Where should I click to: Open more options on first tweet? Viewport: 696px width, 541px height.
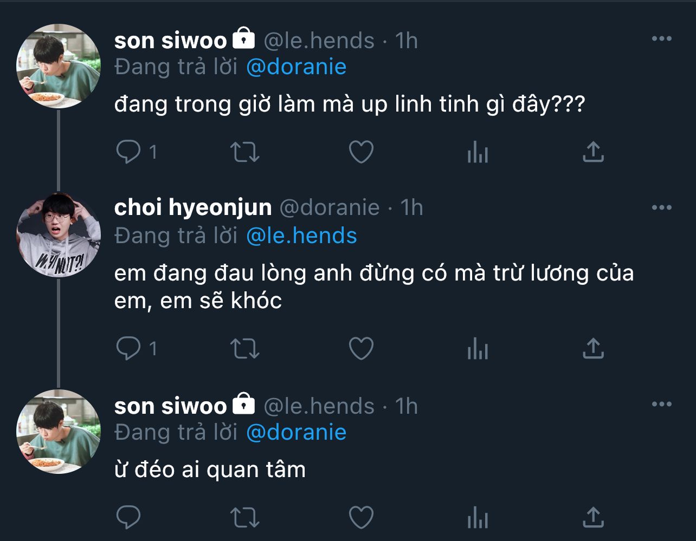[x=661, y=39]
